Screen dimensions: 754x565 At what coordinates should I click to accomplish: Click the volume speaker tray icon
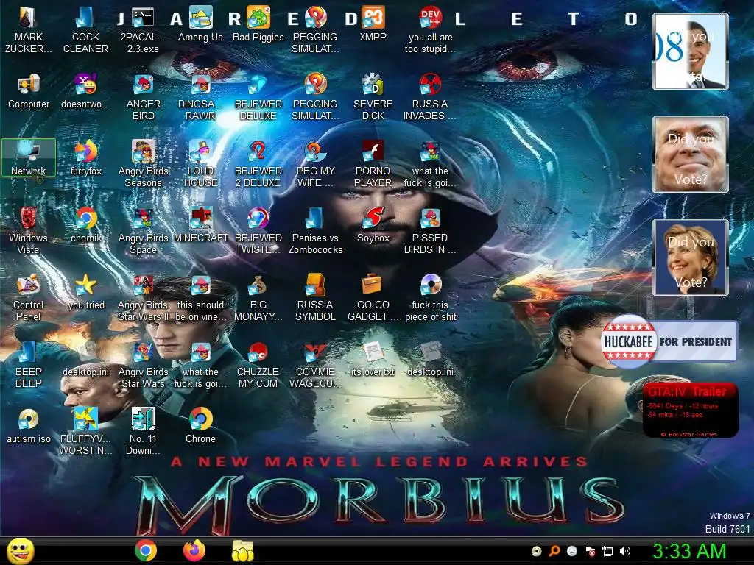(624, 551)
